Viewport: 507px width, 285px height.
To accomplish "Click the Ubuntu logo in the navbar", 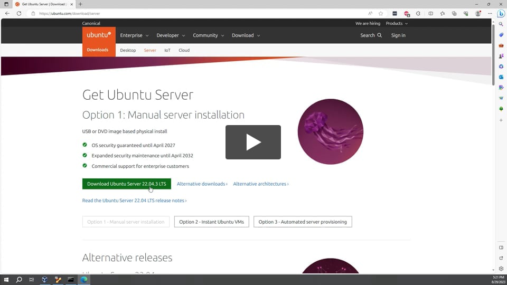I will click(99, 35).
